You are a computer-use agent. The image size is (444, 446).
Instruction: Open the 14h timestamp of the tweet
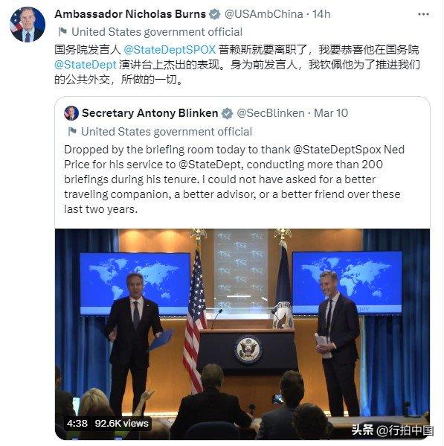tap(321, 14)
